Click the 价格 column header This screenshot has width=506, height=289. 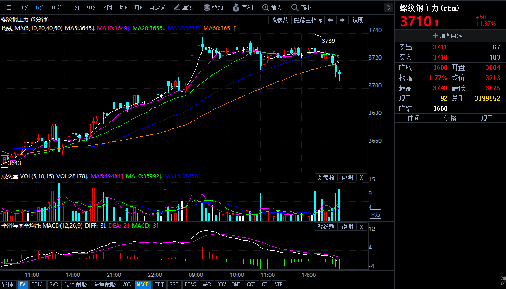pyautogui.click(x=450, y=119)
